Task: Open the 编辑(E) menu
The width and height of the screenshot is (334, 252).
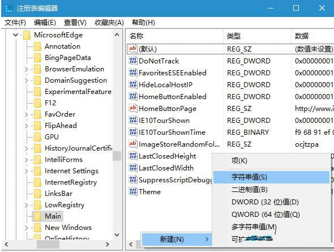Action: [x=45, y=22]
